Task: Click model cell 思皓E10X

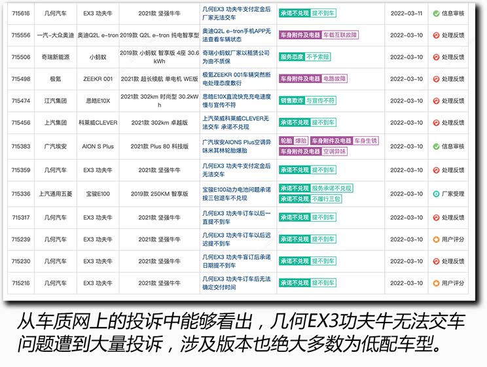Action: tap(98, 101)
